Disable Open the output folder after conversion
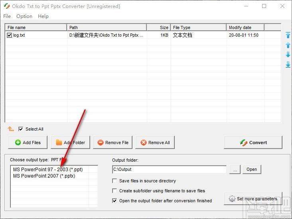This screenshot has width=292, height=219. [x=114, y=201]
